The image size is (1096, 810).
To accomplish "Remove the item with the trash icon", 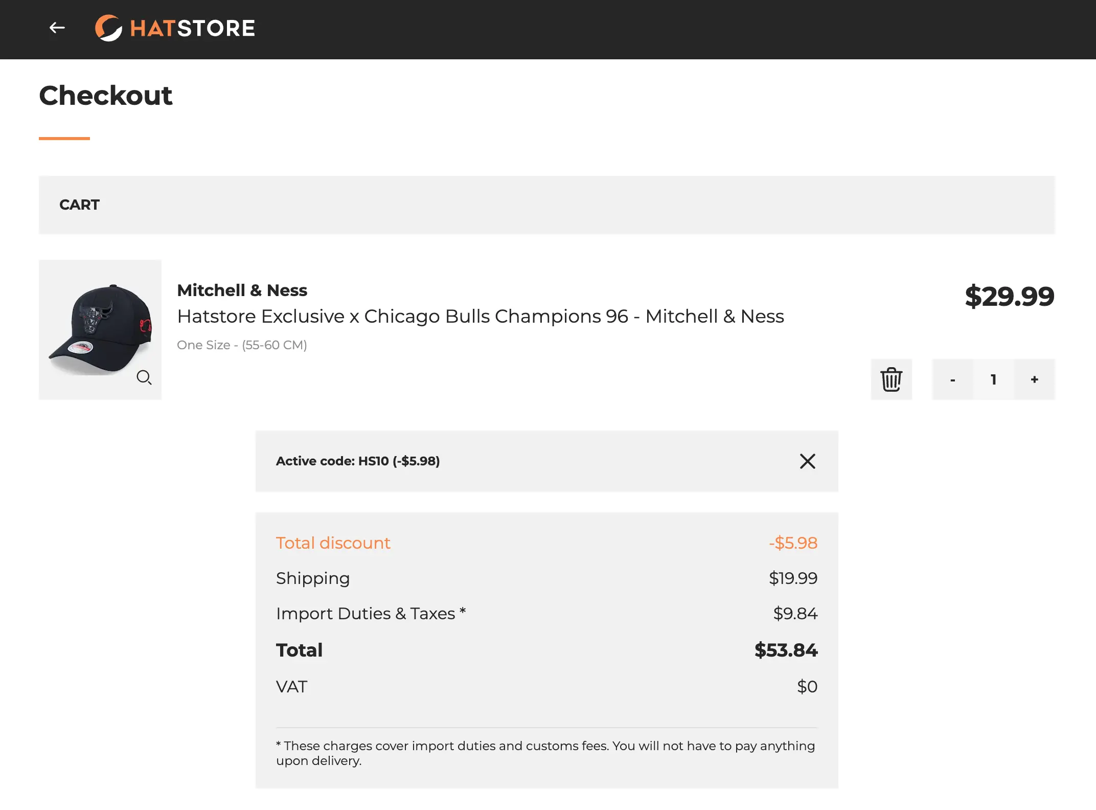I will click(x=891, y=379).
